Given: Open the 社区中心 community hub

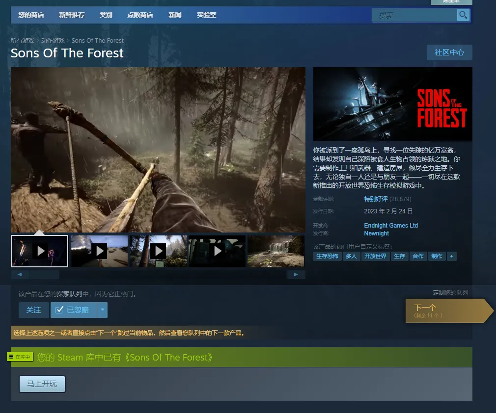Looking at the screenshot, I should [449, 52].
